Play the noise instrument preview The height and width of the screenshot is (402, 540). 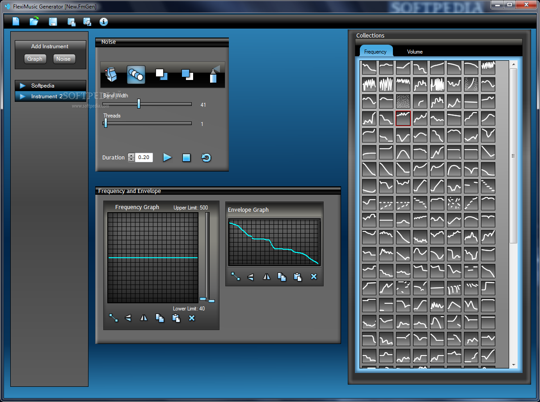pyautogui.click(x=167, y=157)
